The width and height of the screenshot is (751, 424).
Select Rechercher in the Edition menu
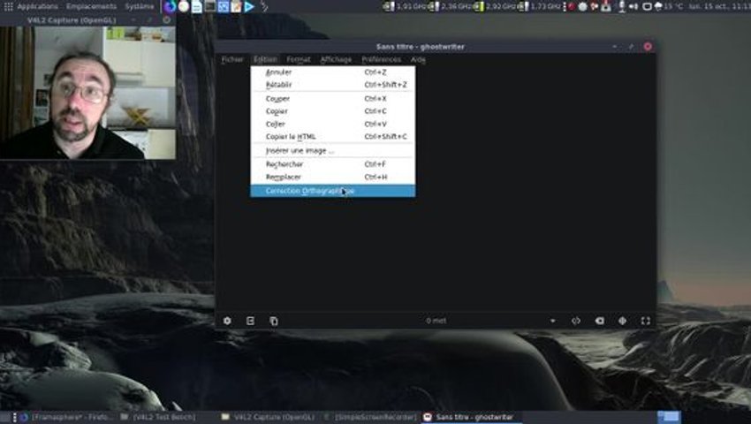pyautogui.click(x=333, y=164)
